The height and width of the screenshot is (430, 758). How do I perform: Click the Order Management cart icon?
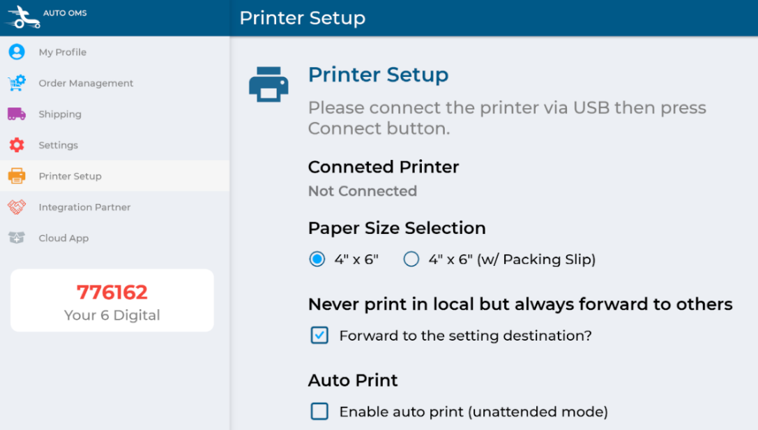pyautogui.click(x=17, y=83)
